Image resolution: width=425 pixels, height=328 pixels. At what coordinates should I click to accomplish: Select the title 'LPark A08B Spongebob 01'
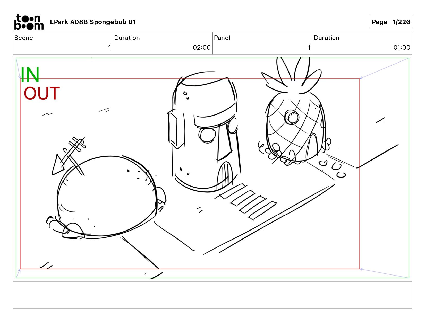coord(93,22)
